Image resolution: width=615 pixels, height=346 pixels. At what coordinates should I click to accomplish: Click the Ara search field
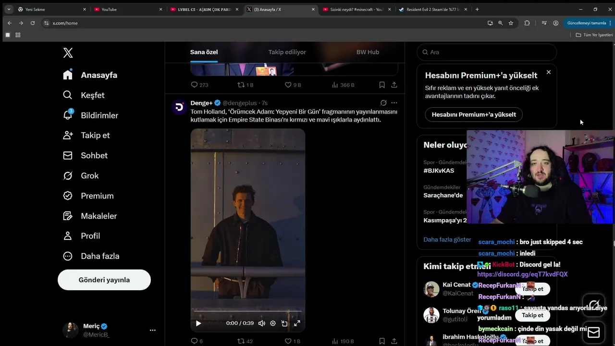487,52
